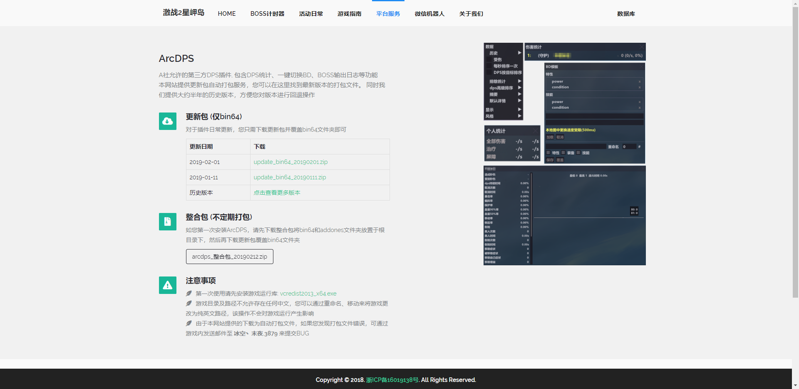The image size is (799, 389).
Task: Click the ArcDPS interface screenshot image
Action: point(565,154)
